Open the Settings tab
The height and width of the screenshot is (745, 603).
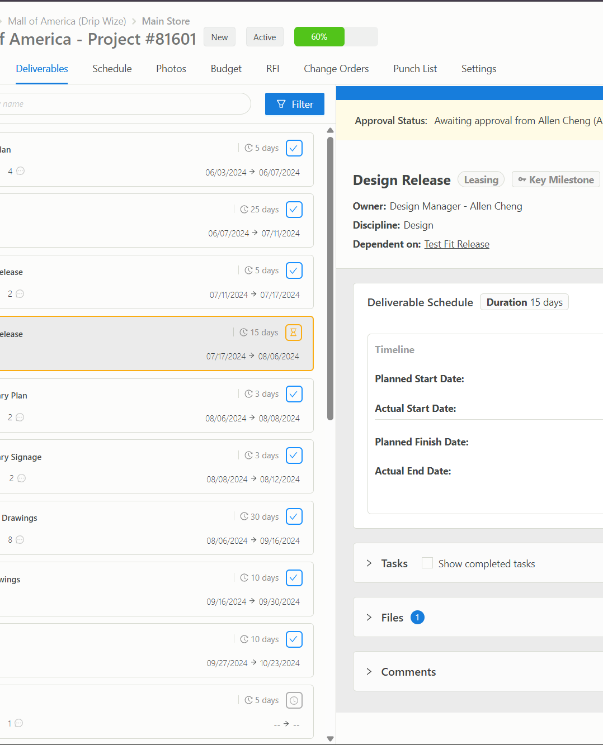point(479,69)
